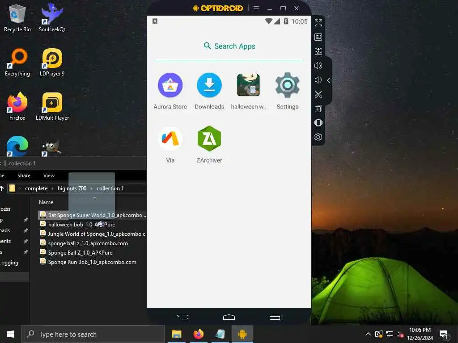Open the ZArchiver app
The image size is (458, 343).
point(209,145)
